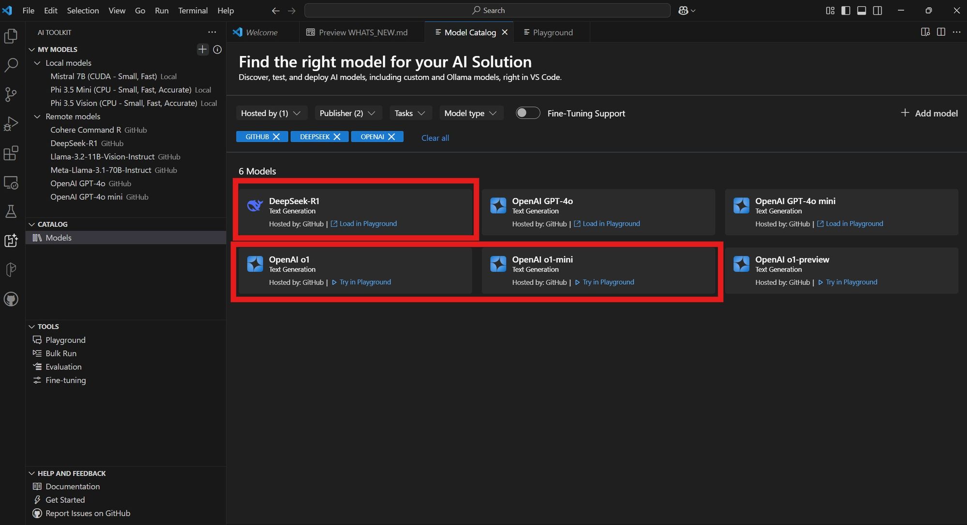
Task: Click the top Search input field
Action: click(x=487, y=10)
